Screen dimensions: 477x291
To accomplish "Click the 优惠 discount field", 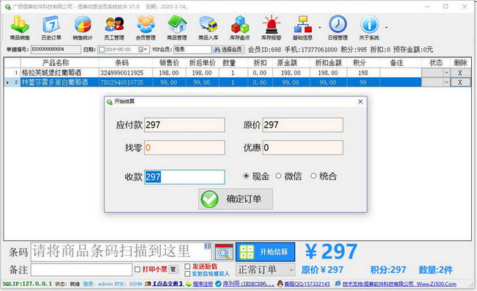I will click(x=302, y=148).
